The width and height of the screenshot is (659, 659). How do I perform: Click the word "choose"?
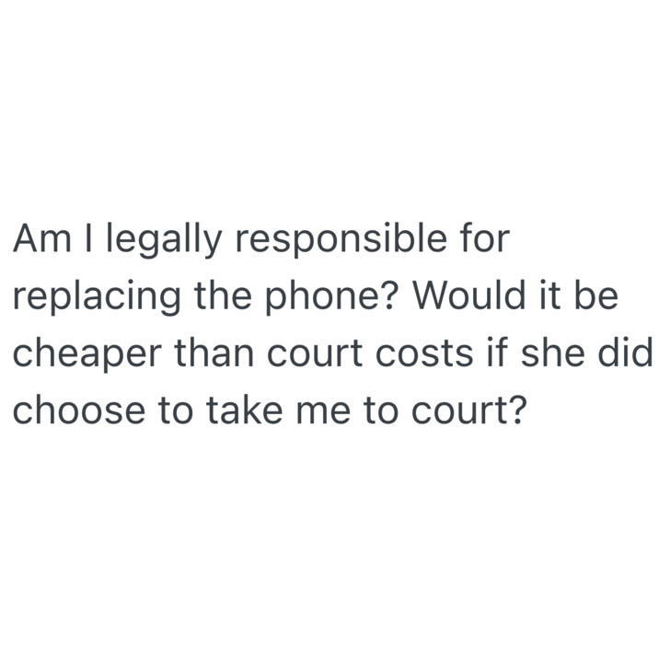[x=79, y=409]
